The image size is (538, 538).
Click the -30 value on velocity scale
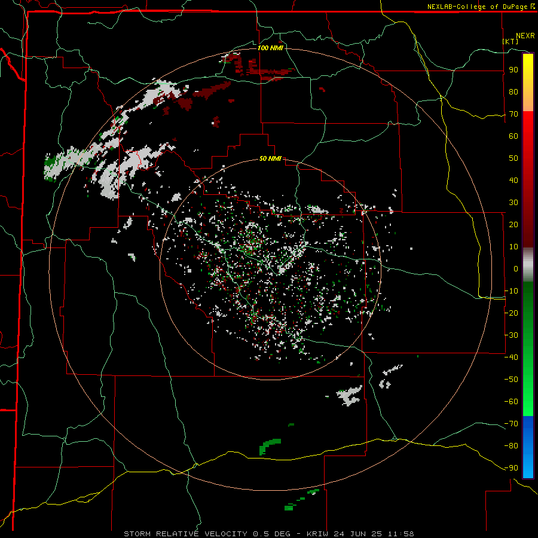click(x=511, y=335)
